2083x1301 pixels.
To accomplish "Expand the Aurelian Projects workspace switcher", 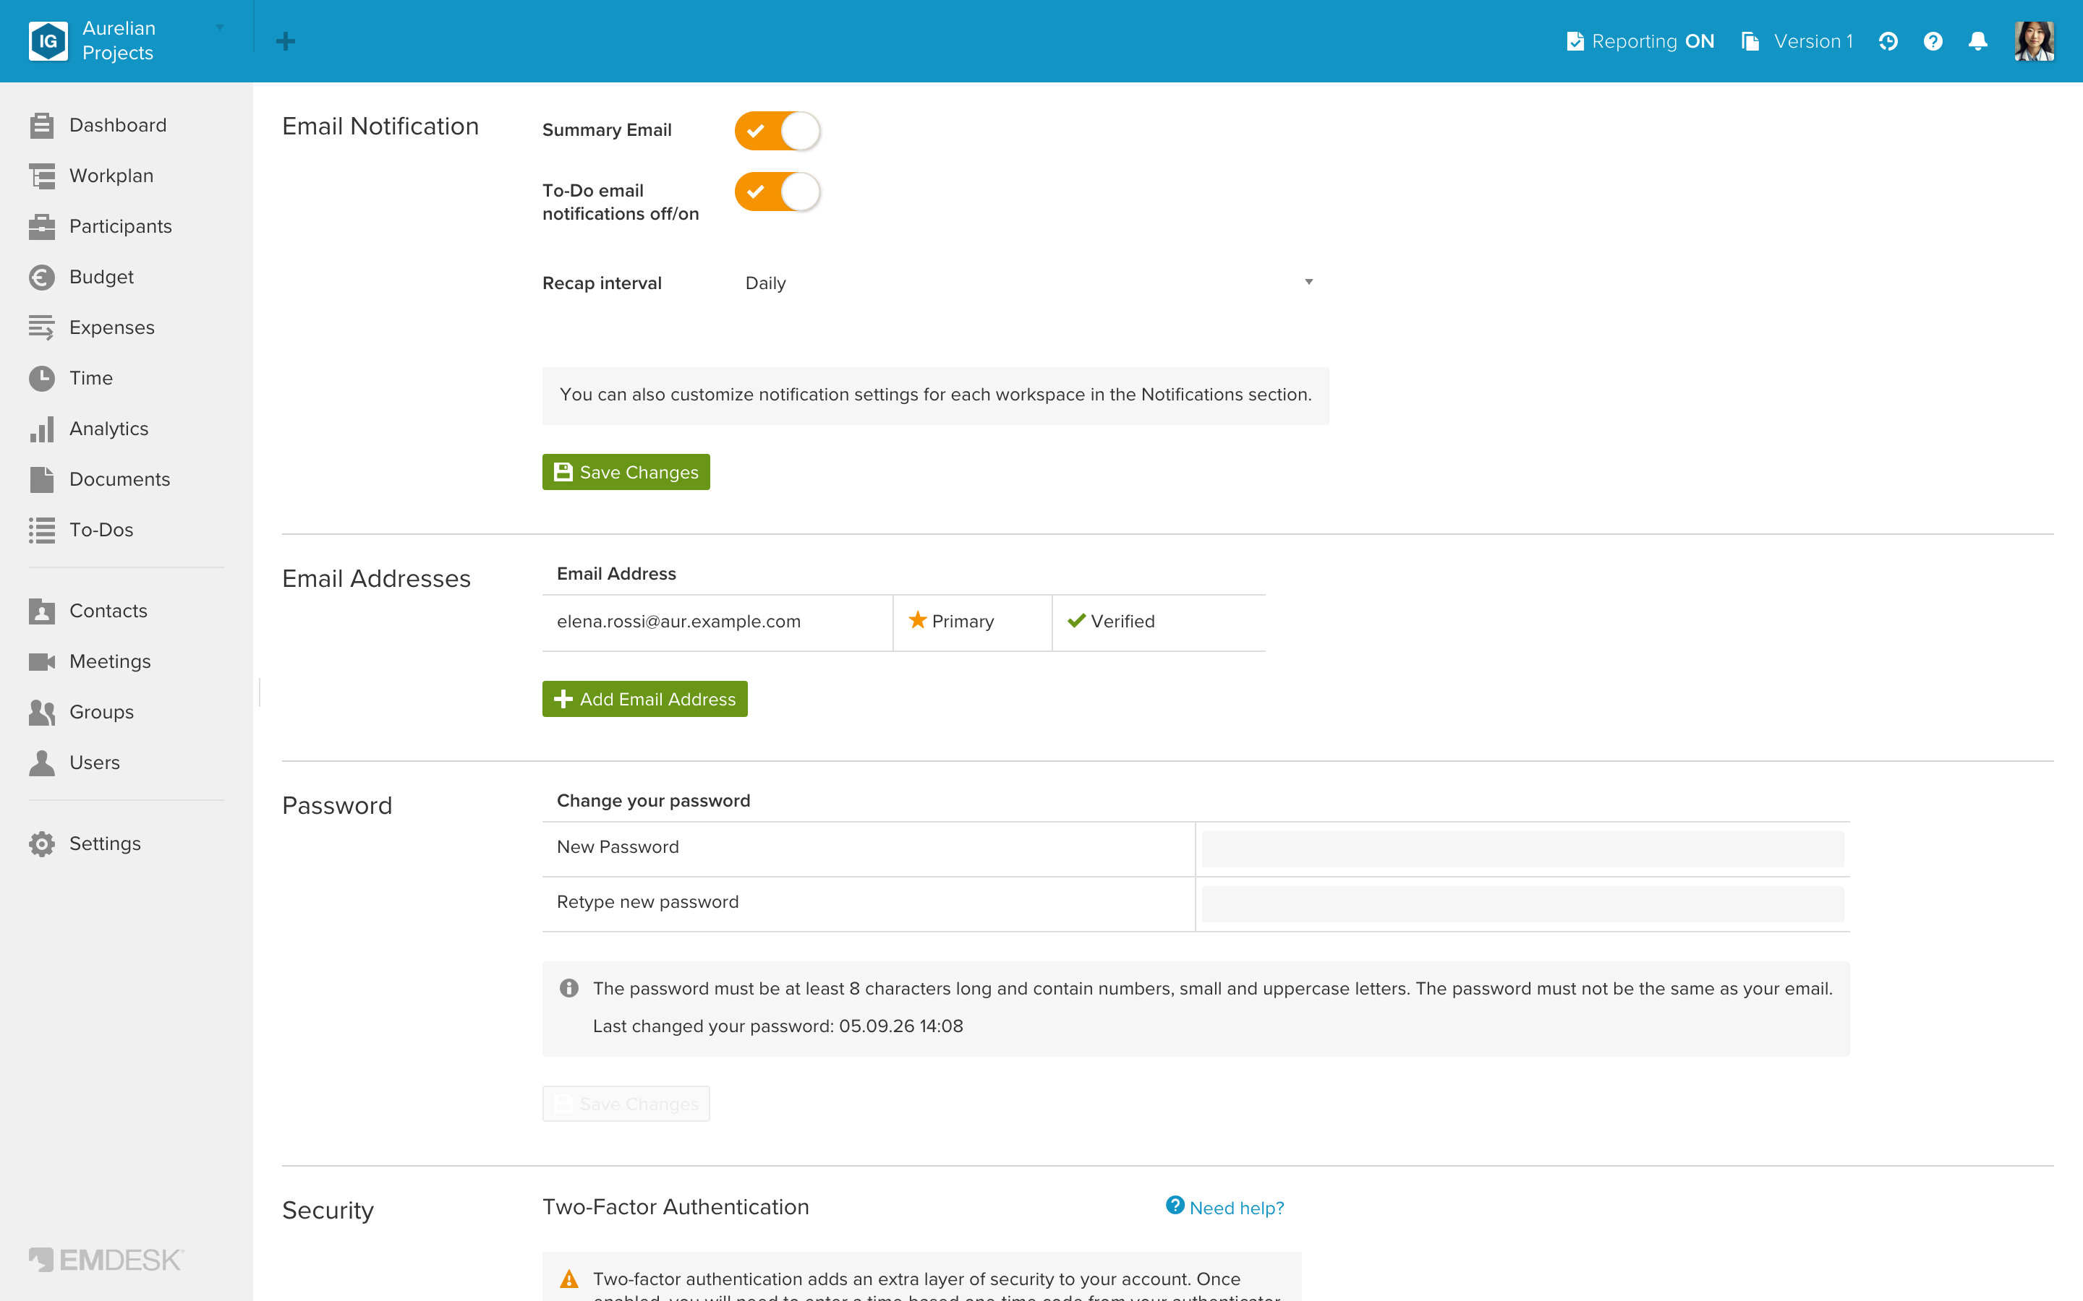I will point(127,40).
